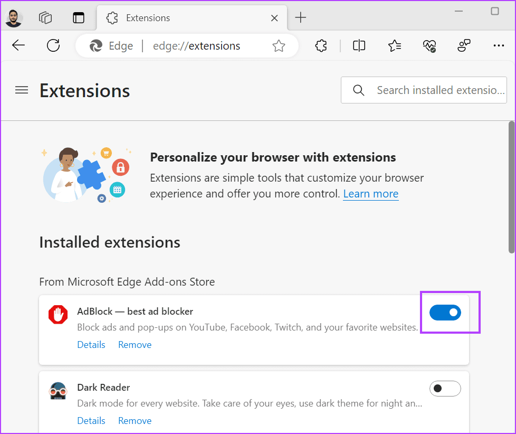Click the AdBlock red hand icon
The image size is (516, 434).
58,315
